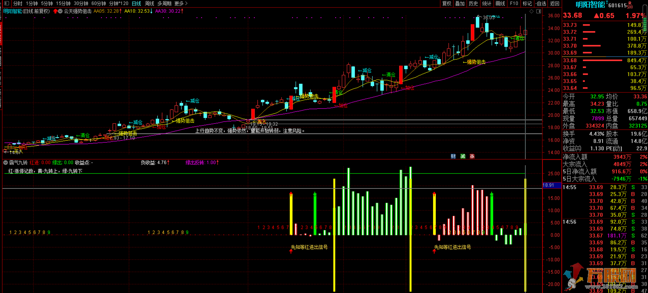Image resolution: width=648 pixels, height=293 pixels.
Task: Click the 明阳智能 stock name header
Action: (590, 5)
